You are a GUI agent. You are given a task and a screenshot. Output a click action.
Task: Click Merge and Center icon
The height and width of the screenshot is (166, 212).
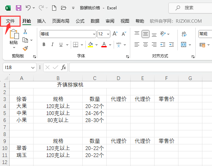[183, 44]
